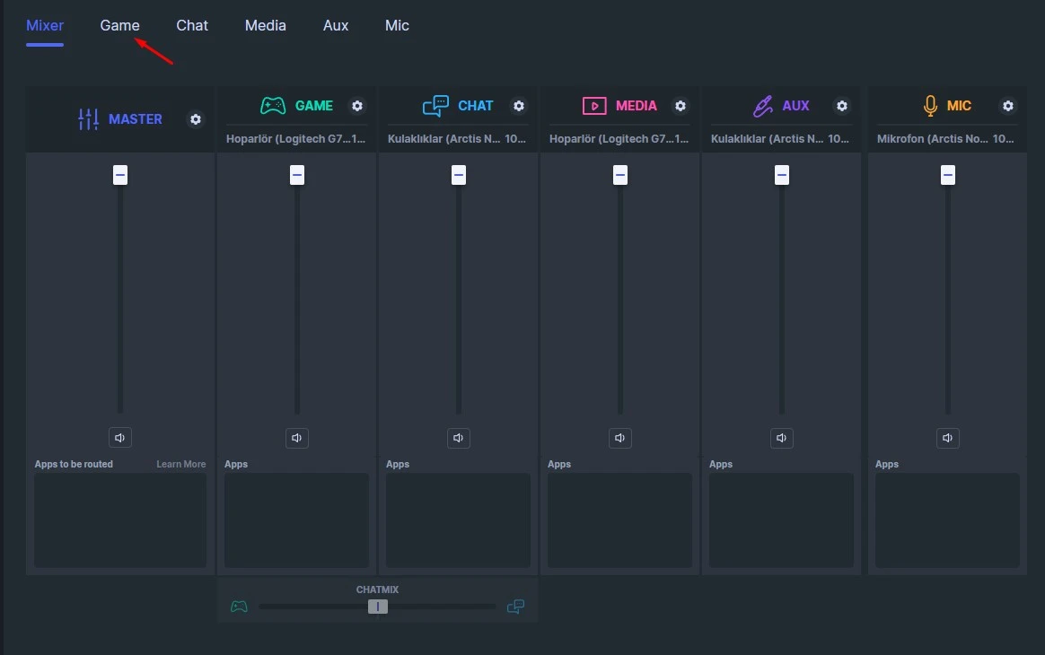Click the 'Apps to be routed' label
The image size is (1045, 655).
tap(74, 464)
